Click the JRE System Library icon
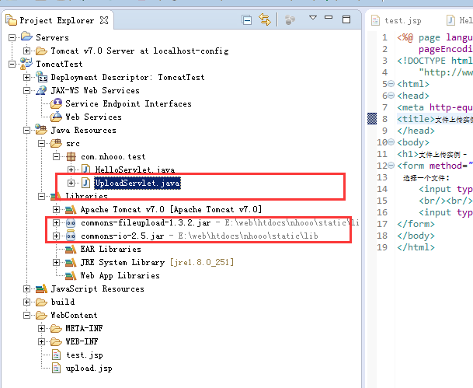 point(71,262)
